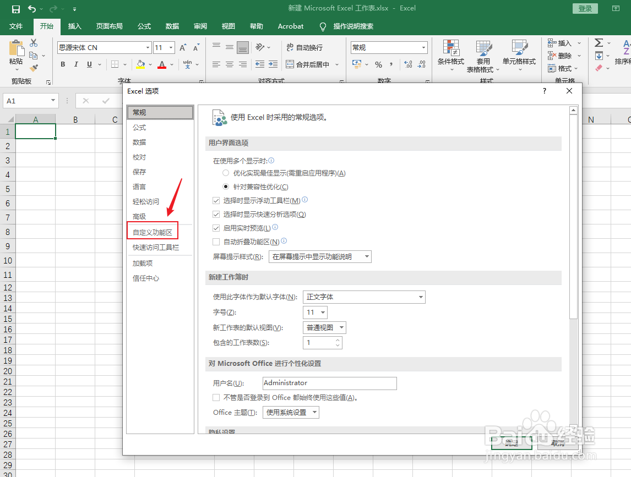Switch to 插入 ribbon tab
This screenshot has height=477, width=631.
(x=75, y=26)
